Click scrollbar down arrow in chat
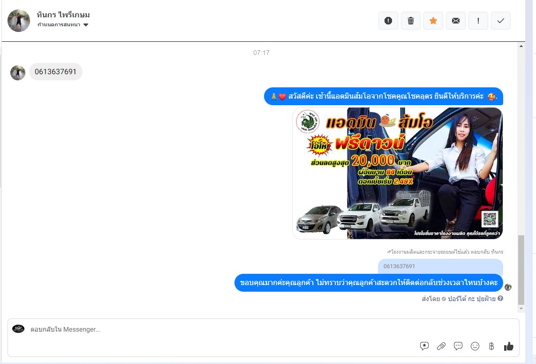This screenshot has height=364, width=536. click(x=521, y=309)
